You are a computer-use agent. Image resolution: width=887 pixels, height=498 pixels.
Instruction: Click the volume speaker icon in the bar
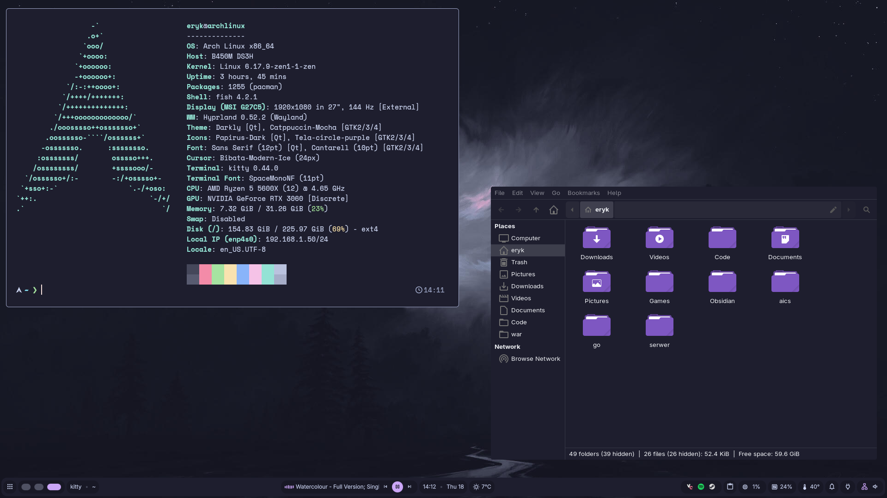pos(875,486)
